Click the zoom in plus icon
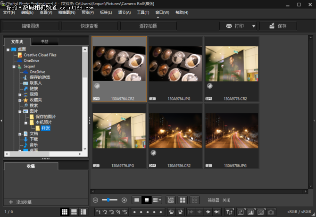Viewport: 316px width, 217px height. tap(124, 200)
